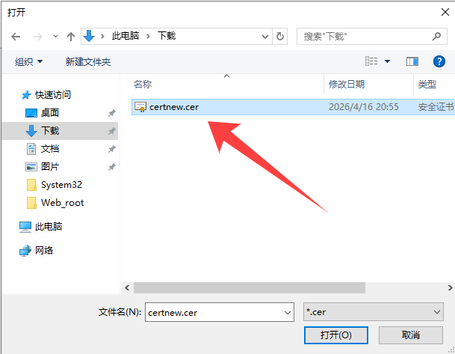
Task: Navigate up one folder level
Action: tap(71, 37)
